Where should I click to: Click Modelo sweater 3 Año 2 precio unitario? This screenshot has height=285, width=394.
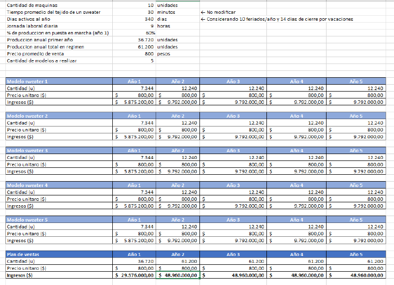tap(178, 164)
